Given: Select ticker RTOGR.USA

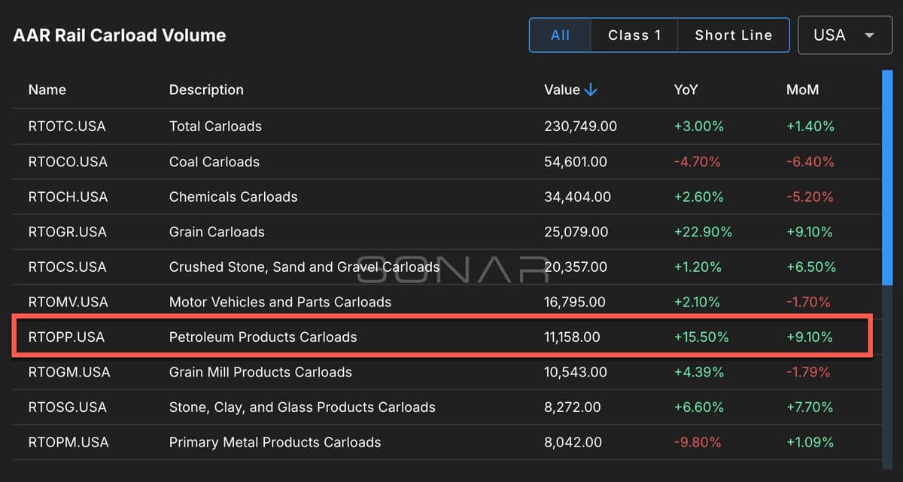Looking at the screenshot, I should (68, 232).
